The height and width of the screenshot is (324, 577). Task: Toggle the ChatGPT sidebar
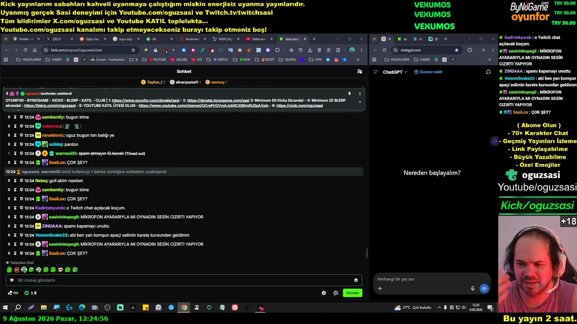tap(376, 72)
